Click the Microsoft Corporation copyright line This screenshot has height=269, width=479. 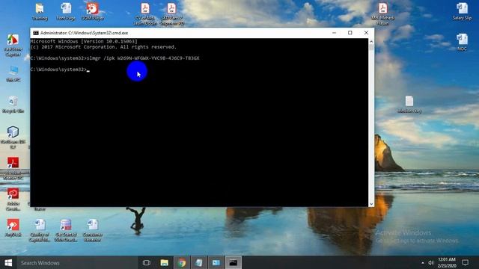click(x=103, y=47)
